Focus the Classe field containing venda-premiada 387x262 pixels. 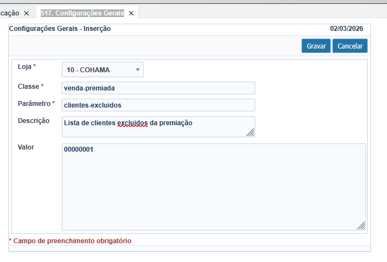[x=158, y=88]
